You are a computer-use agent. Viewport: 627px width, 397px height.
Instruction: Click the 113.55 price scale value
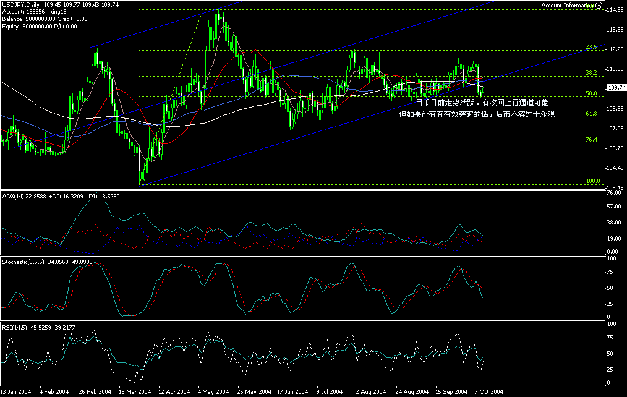[x=615, y=30]
